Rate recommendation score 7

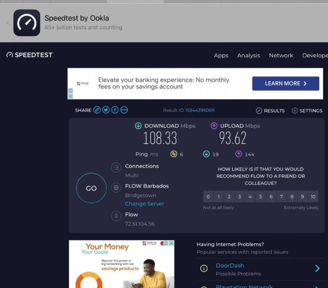(281, 196)
